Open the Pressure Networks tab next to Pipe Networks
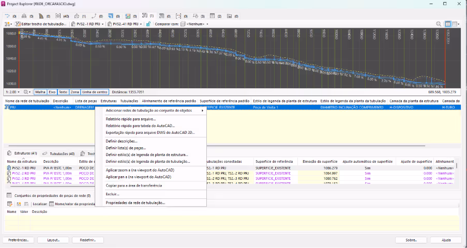Viewport: 467px width, 248px height. [164, 16]
